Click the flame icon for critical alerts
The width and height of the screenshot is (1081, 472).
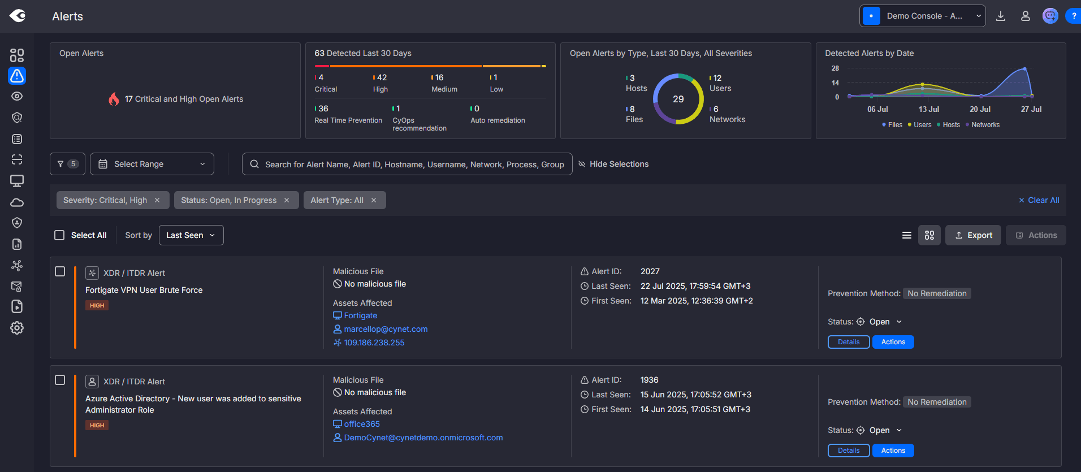tap(114, 99)
